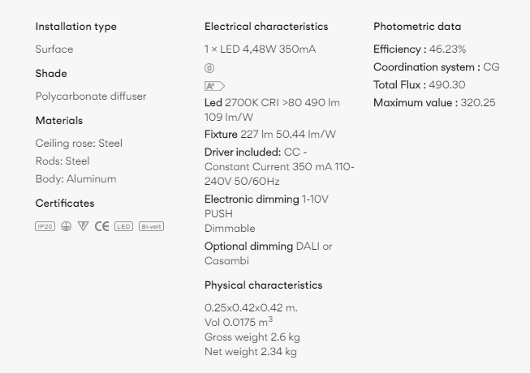530x373 pixels.
Task: Click the Polycarbonate diffuser text
Action: 91,96
